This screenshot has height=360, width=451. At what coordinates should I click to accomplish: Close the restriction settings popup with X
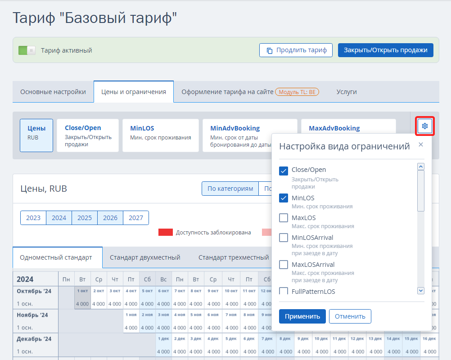click(x=421, y=144)
